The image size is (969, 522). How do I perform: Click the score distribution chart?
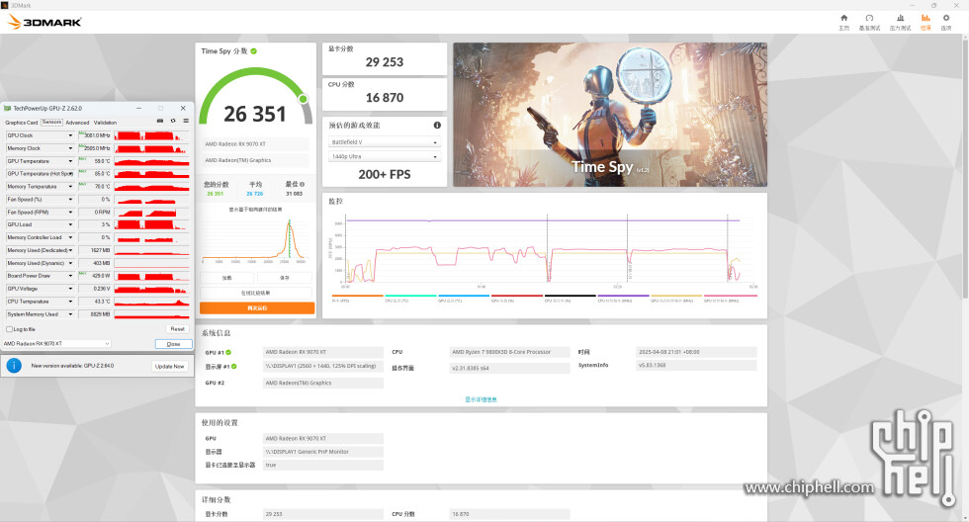click(x=256, y=239)
